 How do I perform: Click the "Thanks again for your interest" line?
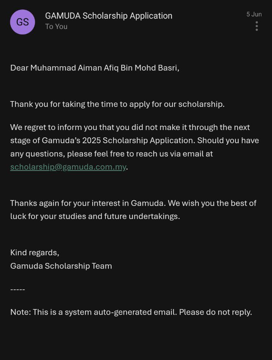tap(133, 203)
